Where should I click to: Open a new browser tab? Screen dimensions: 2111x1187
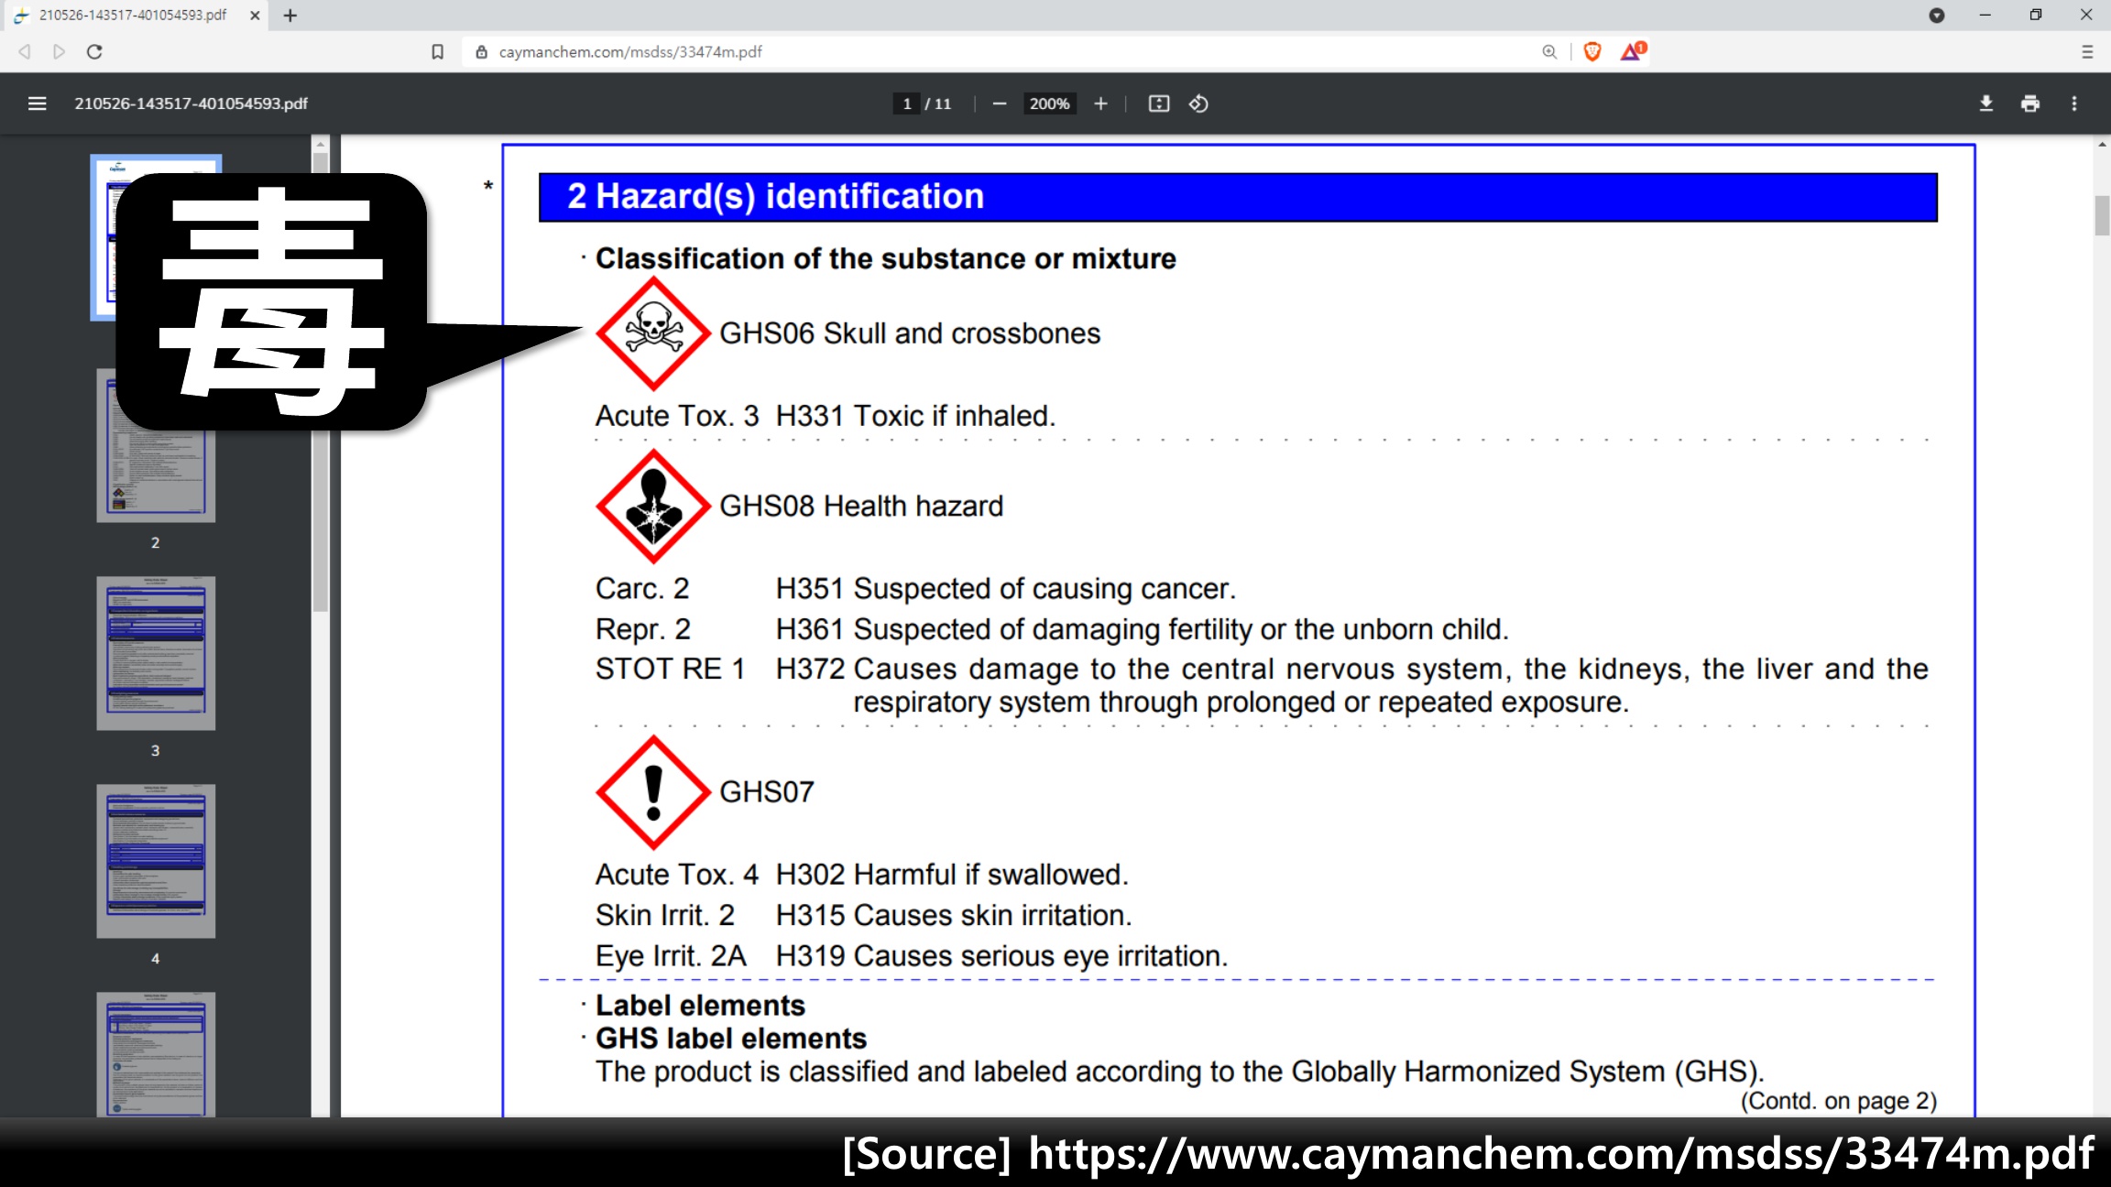tap(290, 16)
